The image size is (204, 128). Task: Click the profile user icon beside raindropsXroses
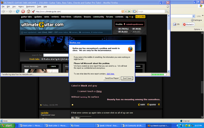(124, 24)
